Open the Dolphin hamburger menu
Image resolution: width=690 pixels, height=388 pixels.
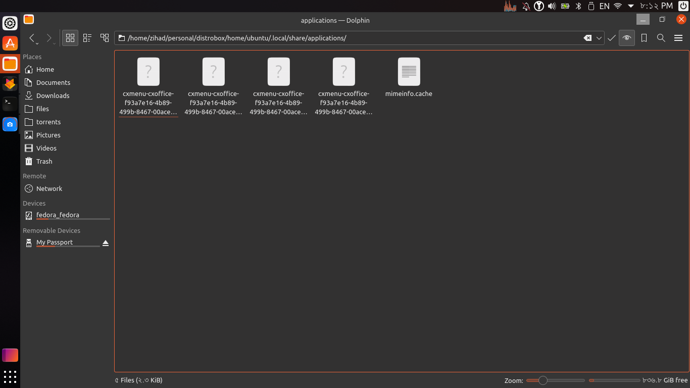677,38
